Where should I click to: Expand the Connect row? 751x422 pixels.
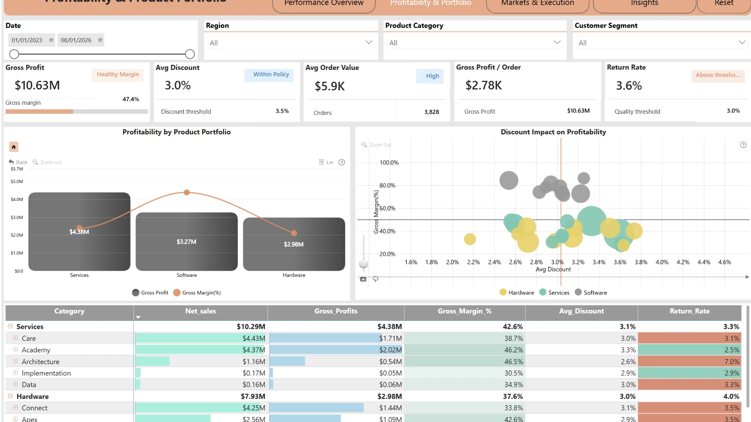tap(16, 408)
